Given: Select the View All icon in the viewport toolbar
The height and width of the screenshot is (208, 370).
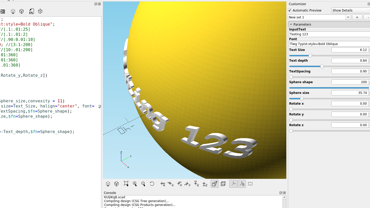Looking at the screenshot, I should pyautogui.click(x=126, y=184).
